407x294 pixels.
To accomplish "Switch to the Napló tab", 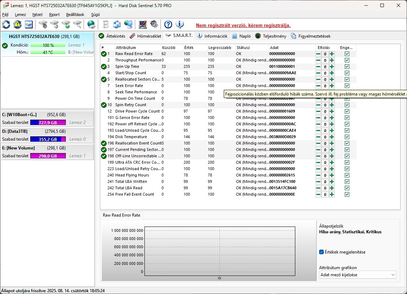I will [242, 36].
